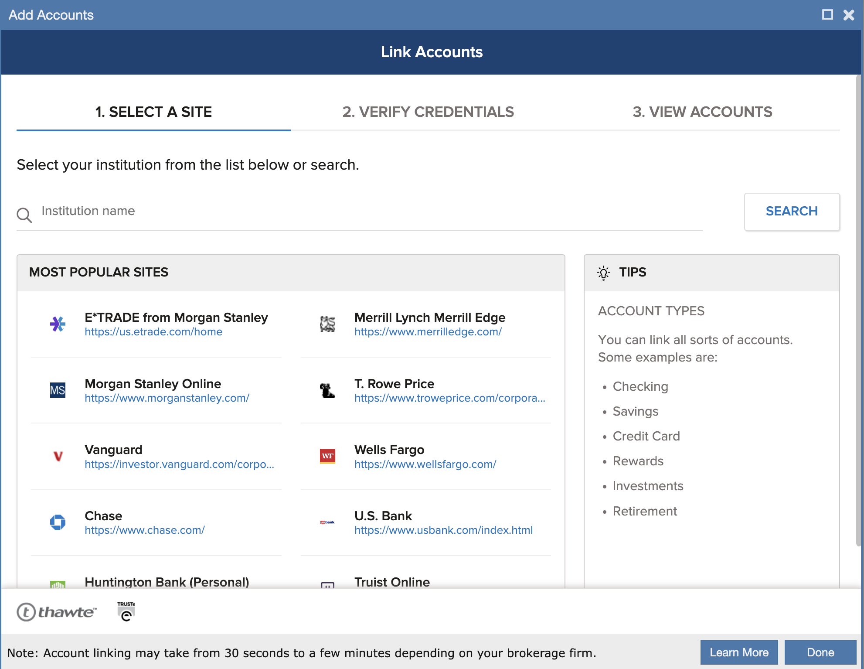
Task: Click the Chase bank logo
Action: tap(58, 522)
